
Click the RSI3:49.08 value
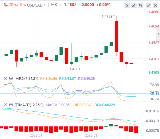pyautogui.click(x=87, y=79)
